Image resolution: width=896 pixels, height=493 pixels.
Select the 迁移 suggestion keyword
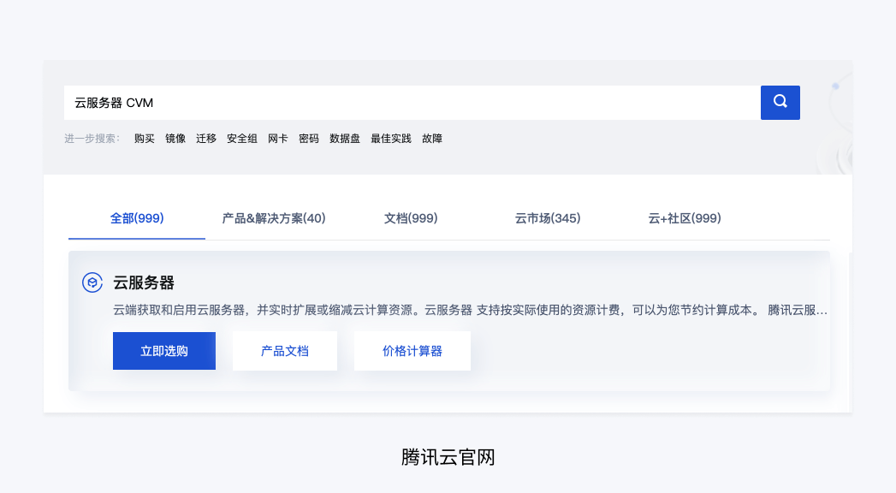pyautogui.click(x=206, y=139)
